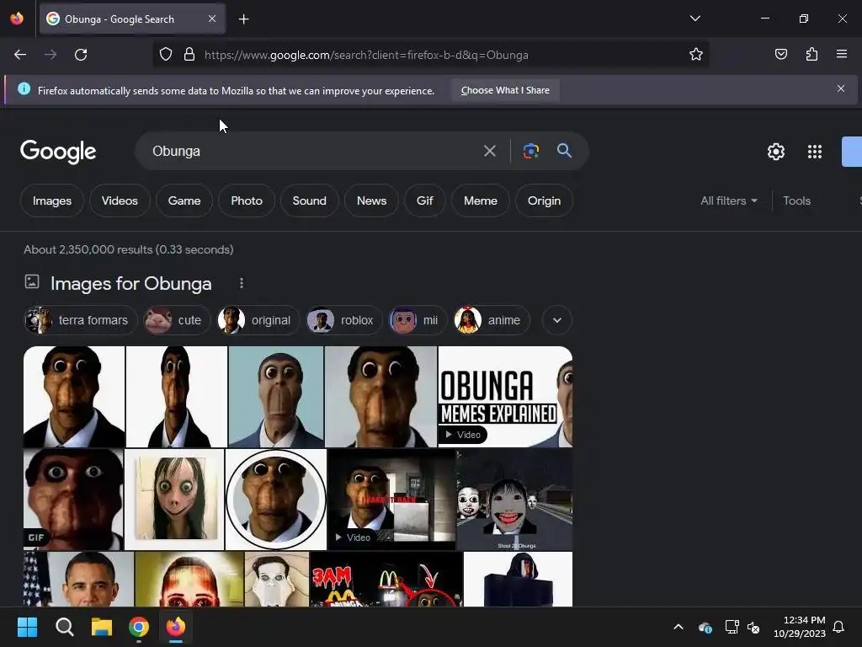Open taskbar Search

[64, 627]
